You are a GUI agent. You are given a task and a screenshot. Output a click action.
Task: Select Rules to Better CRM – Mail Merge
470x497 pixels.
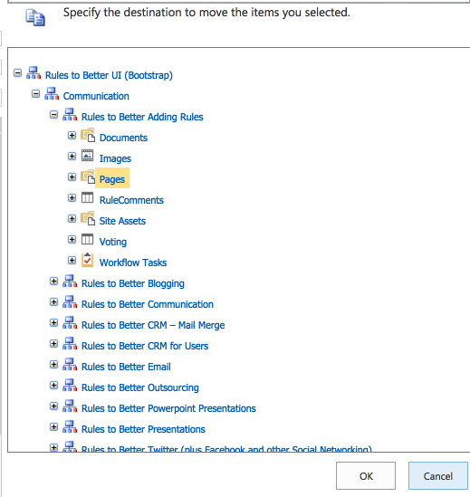[x=153, y=325]
